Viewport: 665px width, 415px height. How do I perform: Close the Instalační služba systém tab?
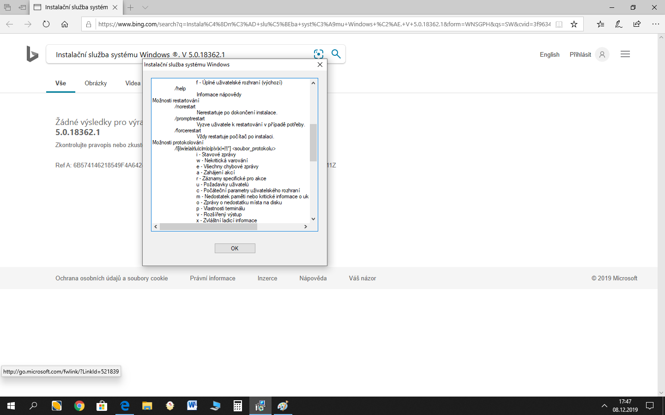pyautogui.click(x=115, y=7)
